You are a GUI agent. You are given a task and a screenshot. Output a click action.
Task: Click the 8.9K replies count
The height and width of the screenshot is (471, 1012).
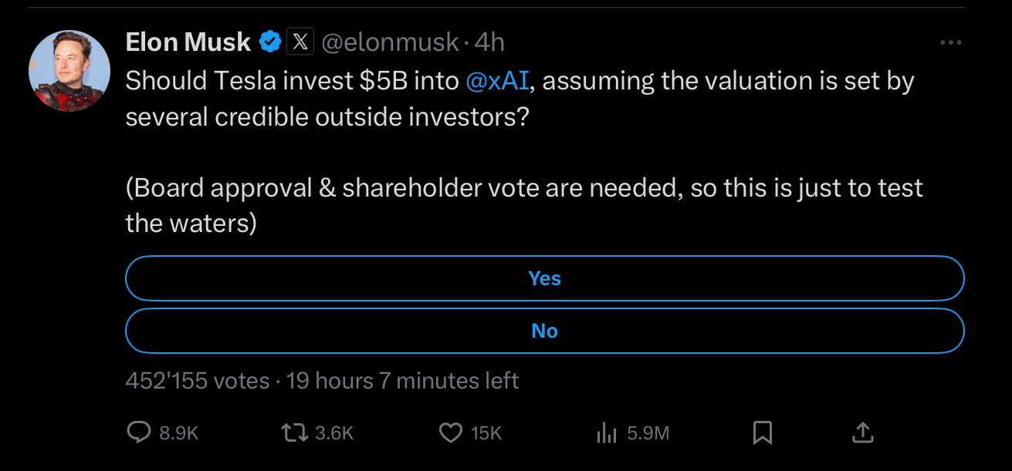[x=178, y=434]
